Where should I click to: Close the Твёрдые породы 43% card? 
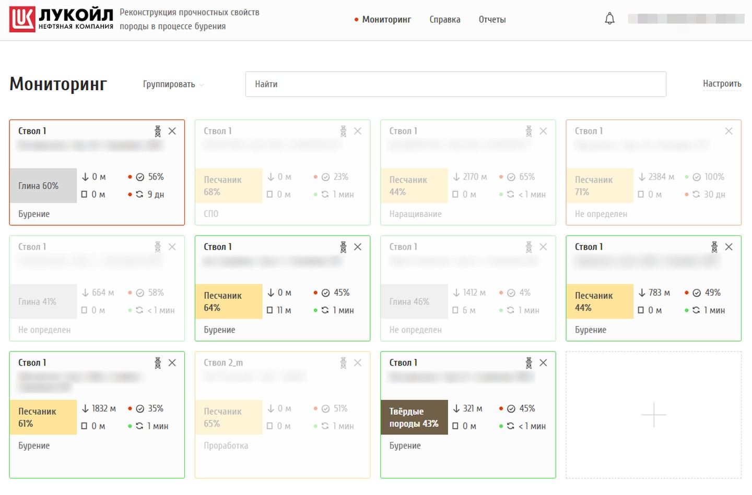point(543,363)
